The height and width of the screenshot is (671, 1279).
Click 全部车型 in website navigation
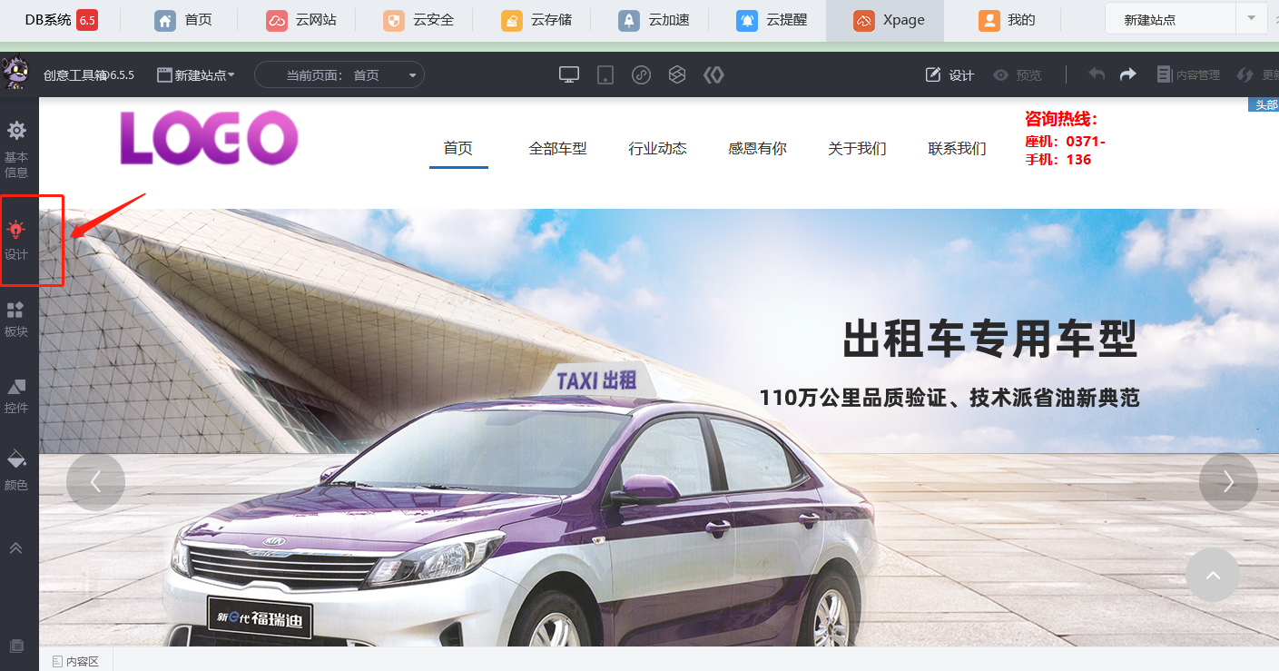click(558, 148)
